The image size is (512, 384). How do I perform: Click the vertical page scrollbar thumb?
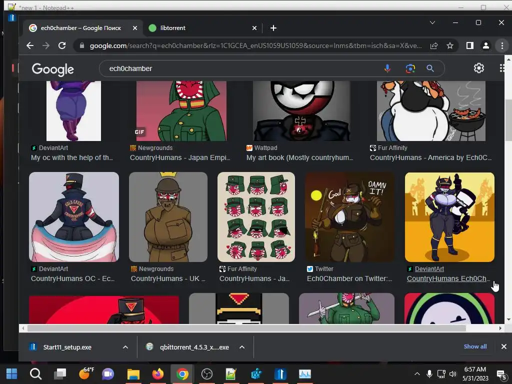(x=508, y=120)
